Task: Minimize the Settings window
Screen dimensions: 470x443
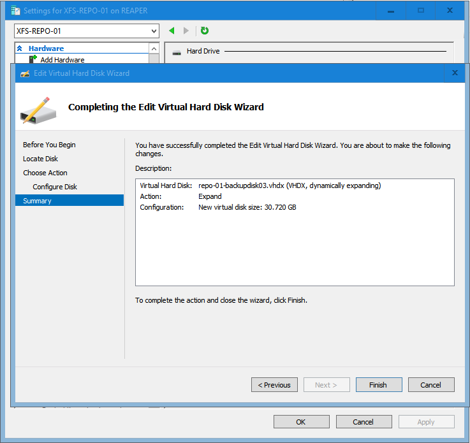Action: [390, 10]
